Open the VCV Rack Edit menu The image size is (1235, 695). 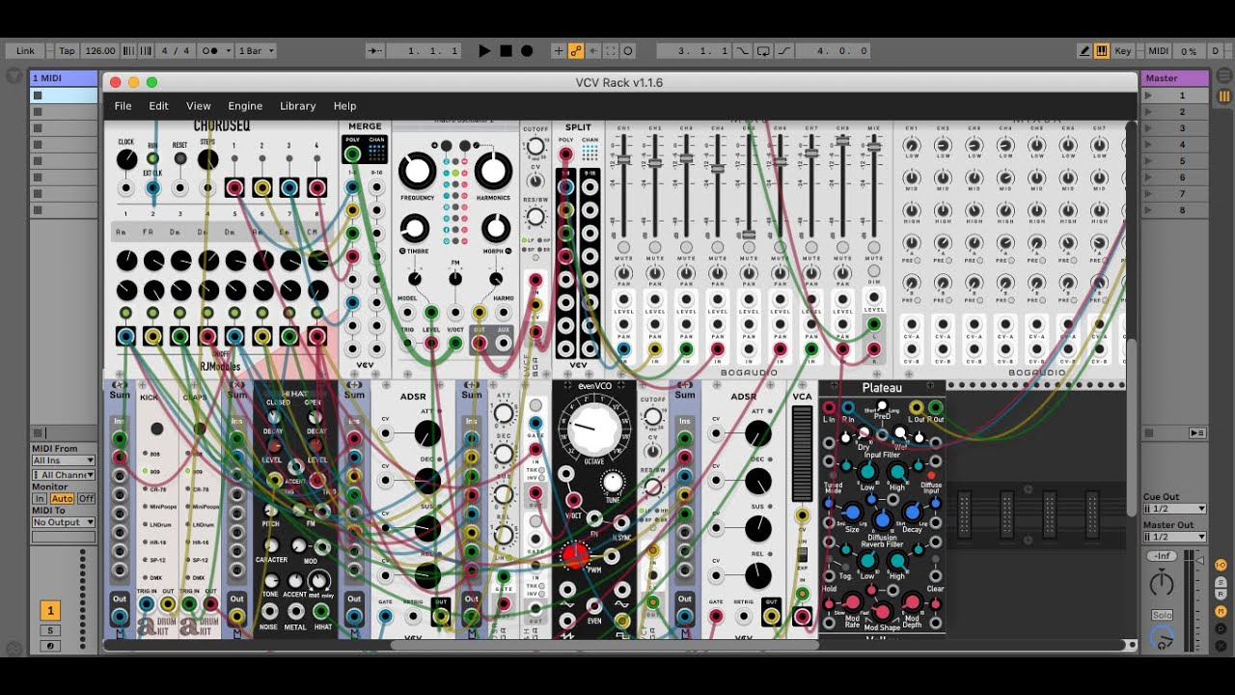[x=158, y=106]
